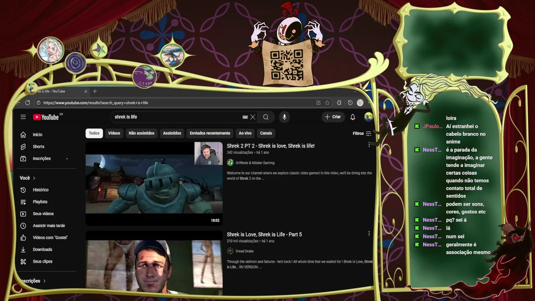Expand the Inscrições section chevron at sidebar bottom

(x=44, y=281)
